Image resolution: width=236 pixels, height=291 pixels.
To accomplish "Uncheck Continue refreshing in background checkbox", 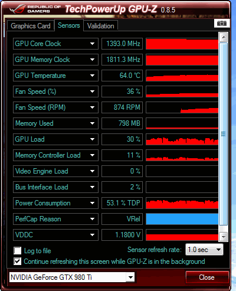I will 18,261.
